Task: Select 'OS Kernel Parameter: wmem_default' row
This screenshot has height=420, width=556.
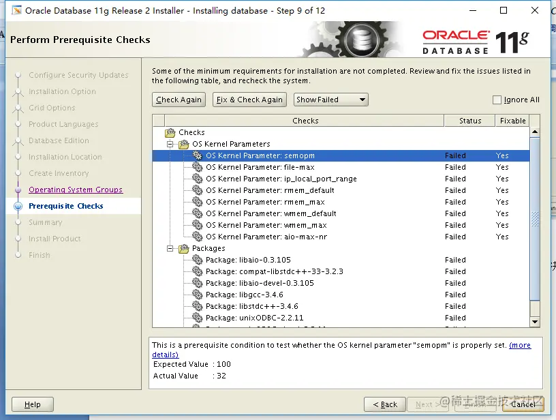Action: (341, 213)
